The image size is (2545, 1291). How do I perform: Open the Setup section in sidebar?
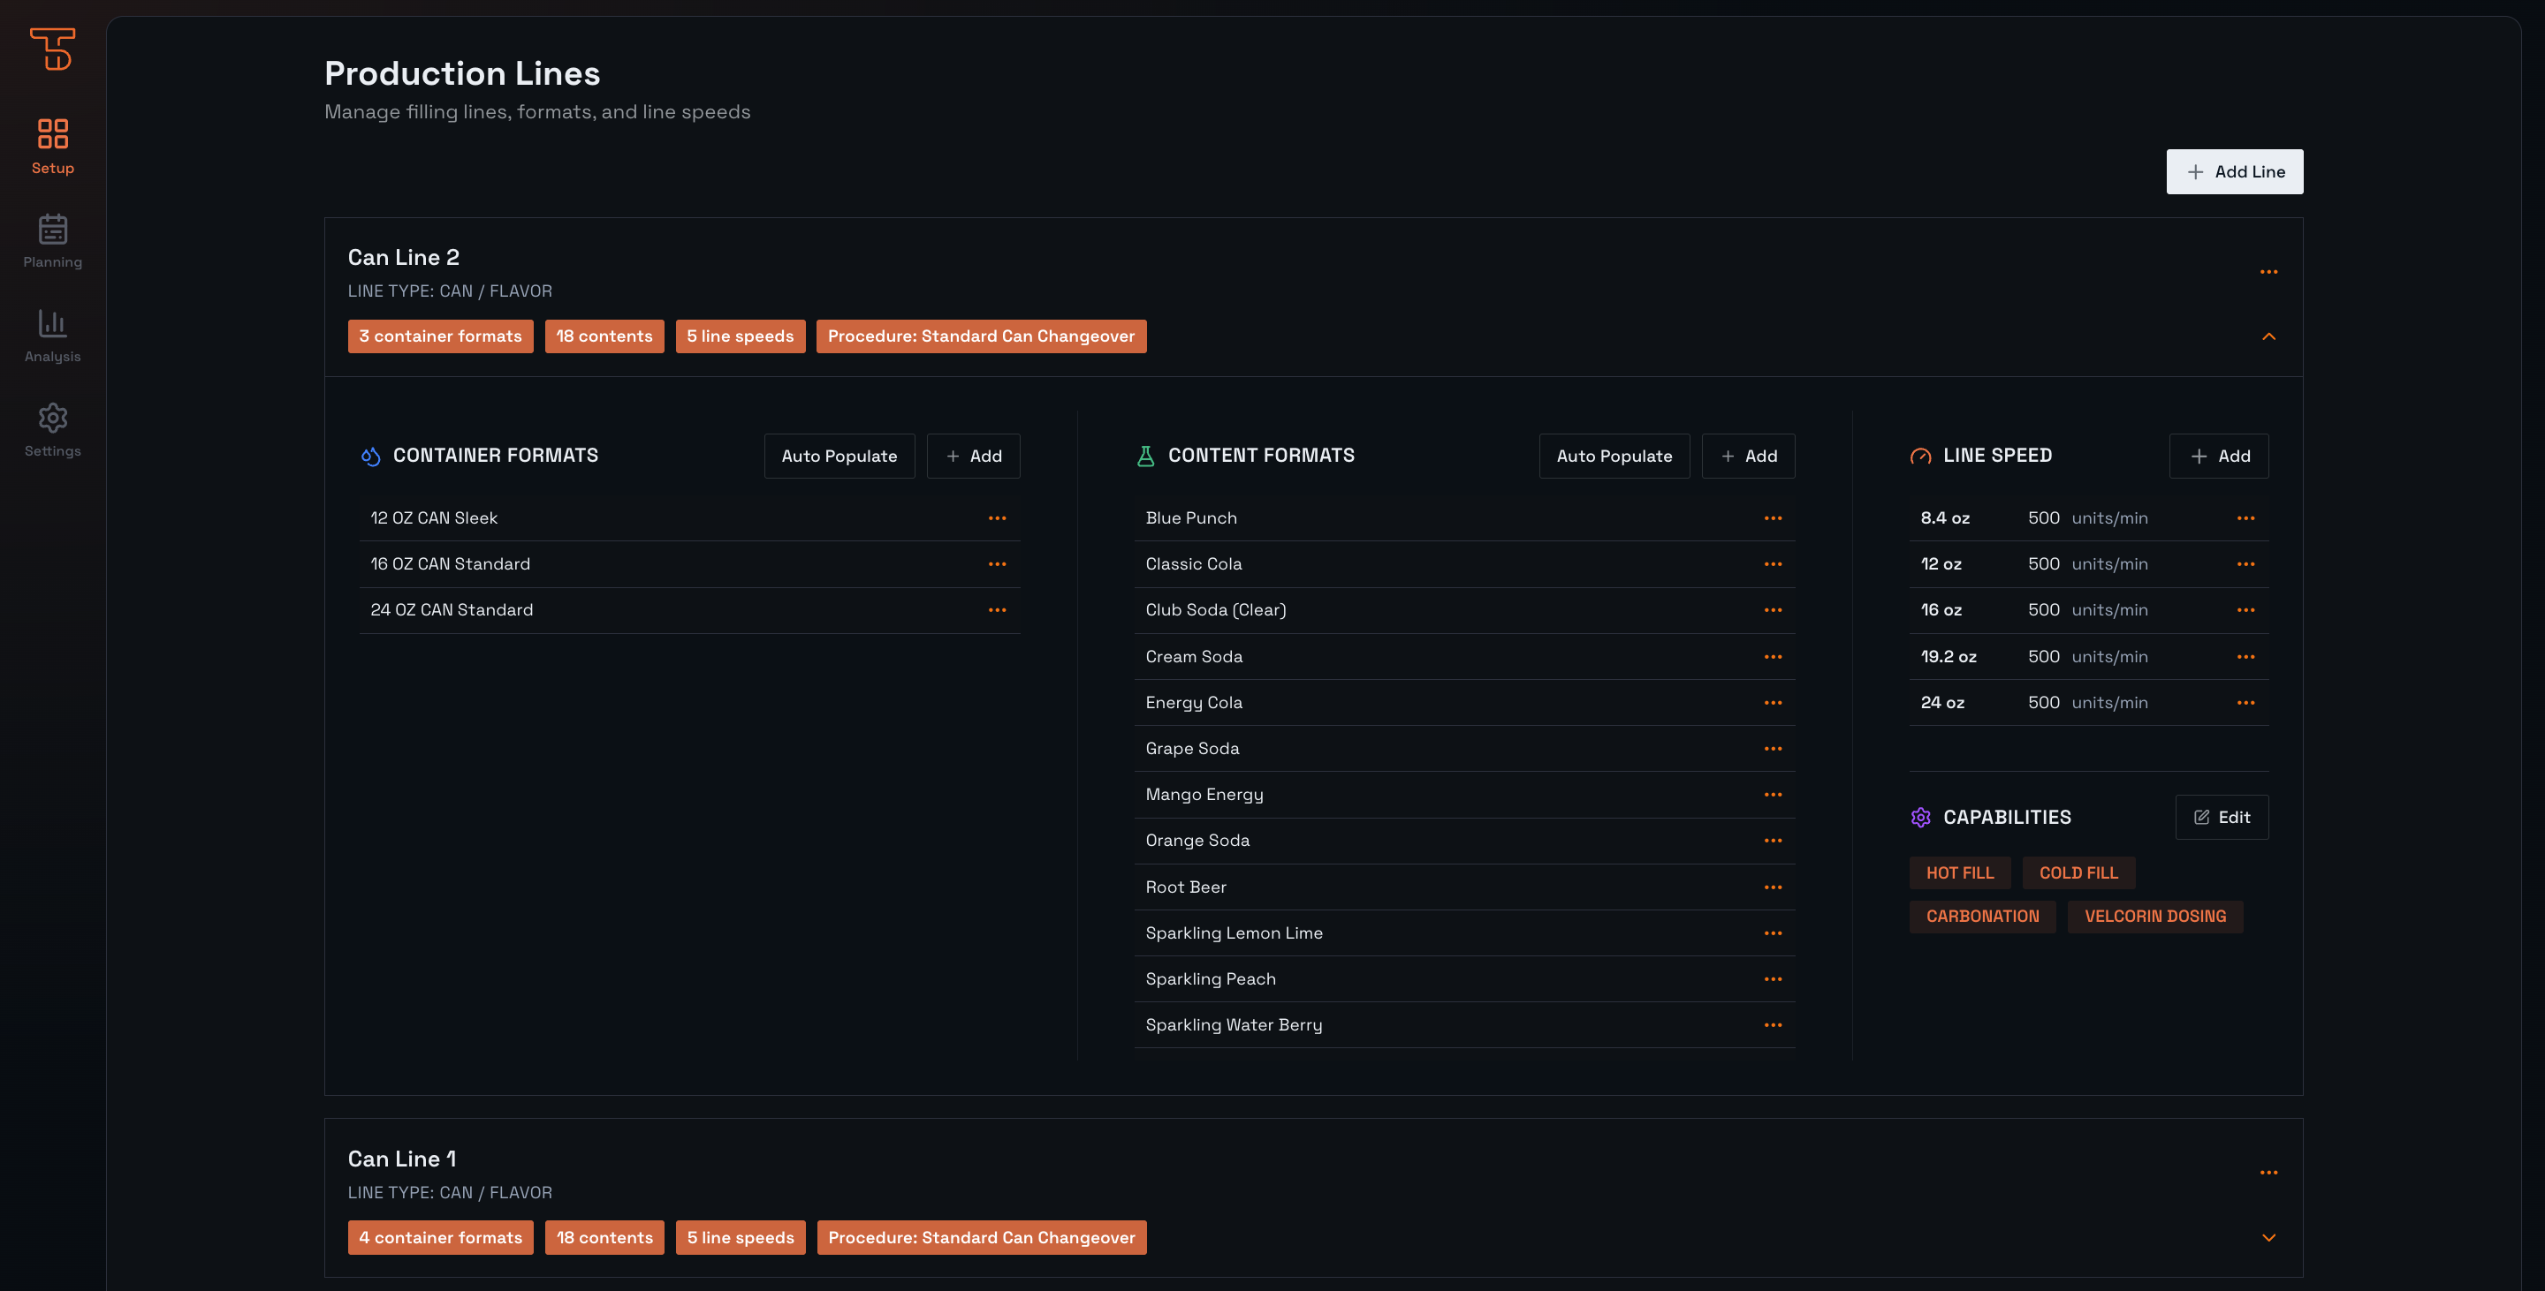tap(52, 146)
